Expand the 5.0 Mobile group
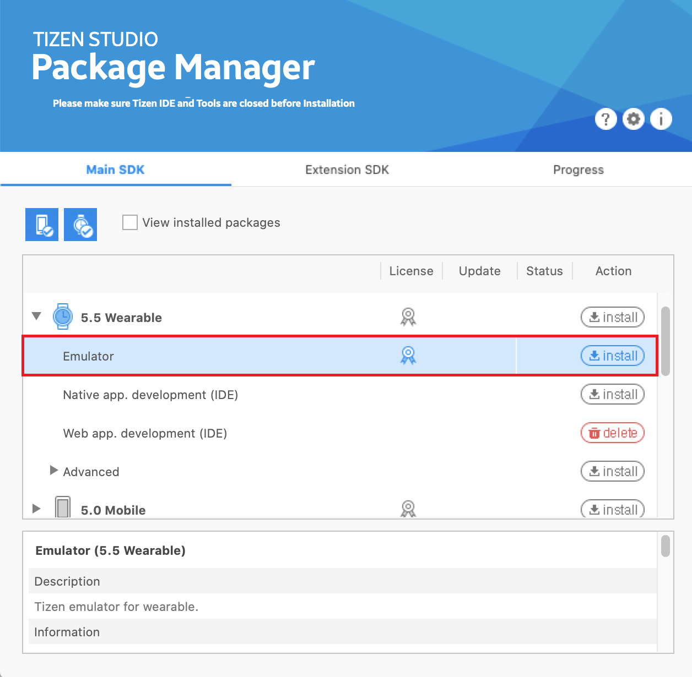Screen dimensions: 692x677 (x=36, y=509)
